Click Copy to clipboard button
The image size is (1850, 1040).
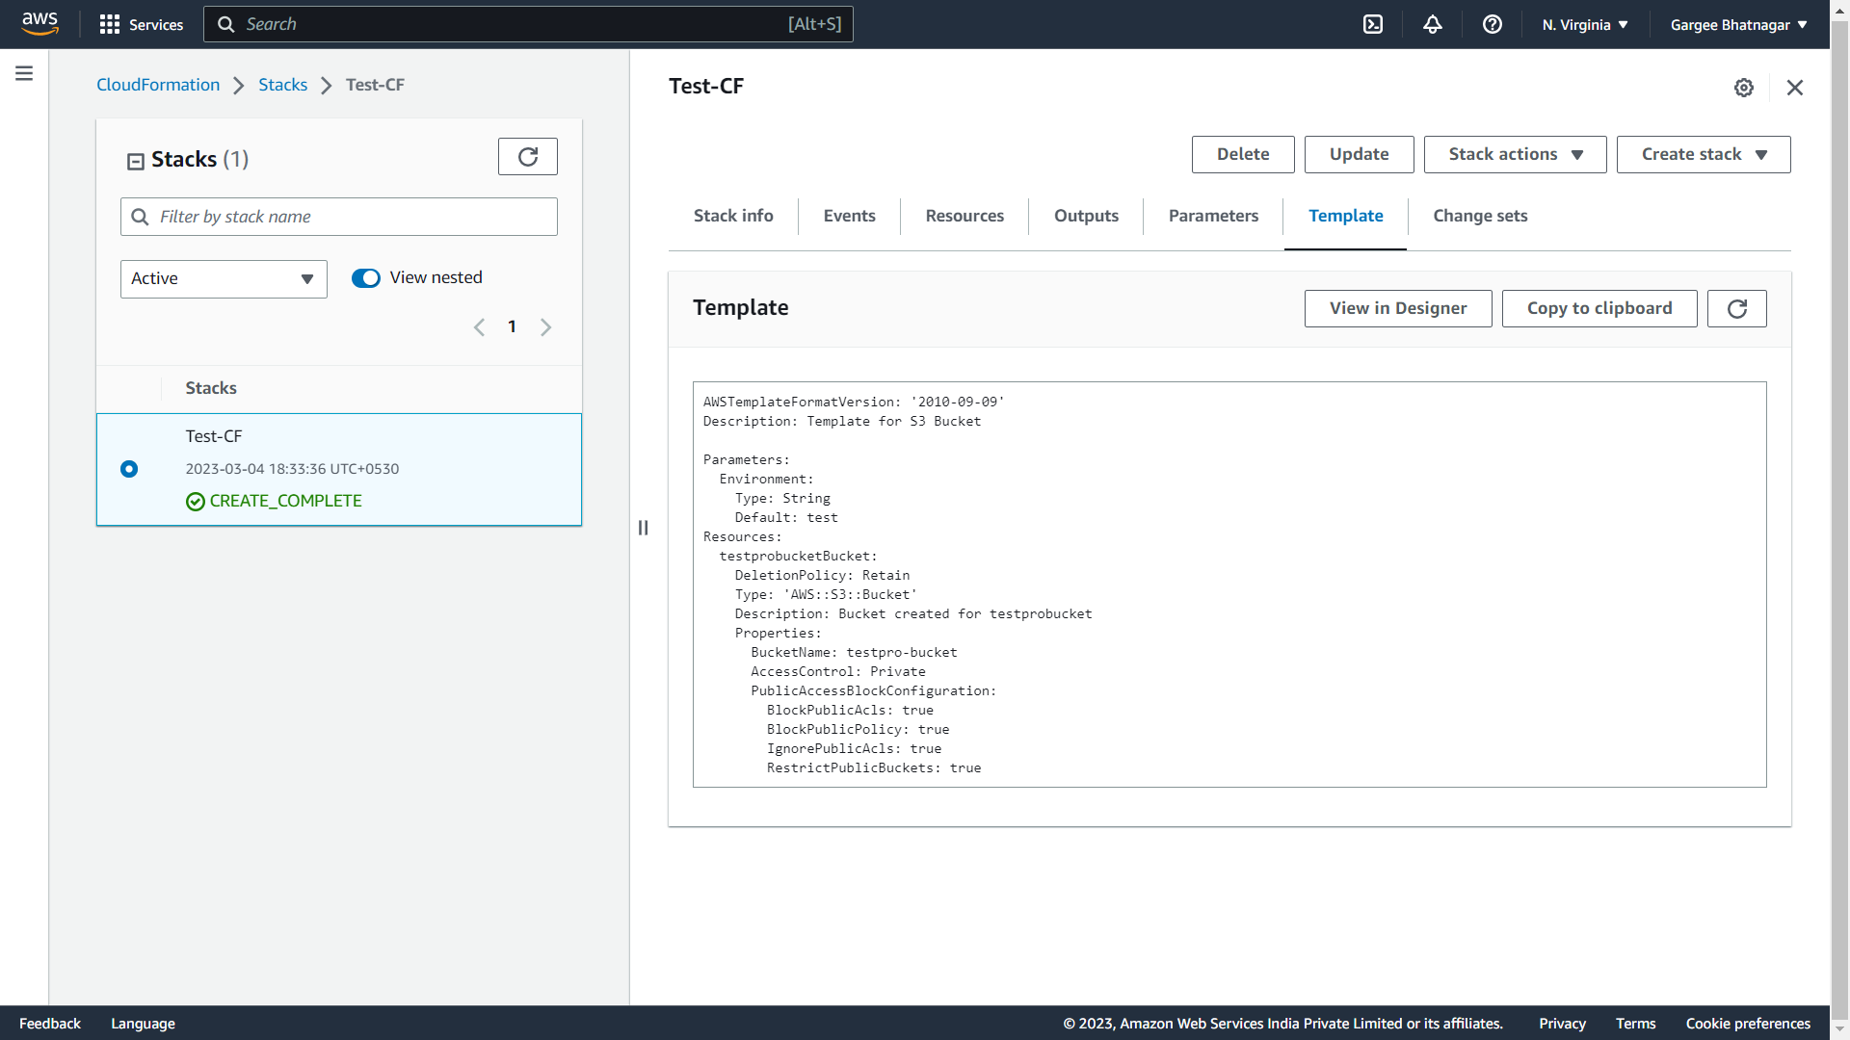coord(1599,309)
